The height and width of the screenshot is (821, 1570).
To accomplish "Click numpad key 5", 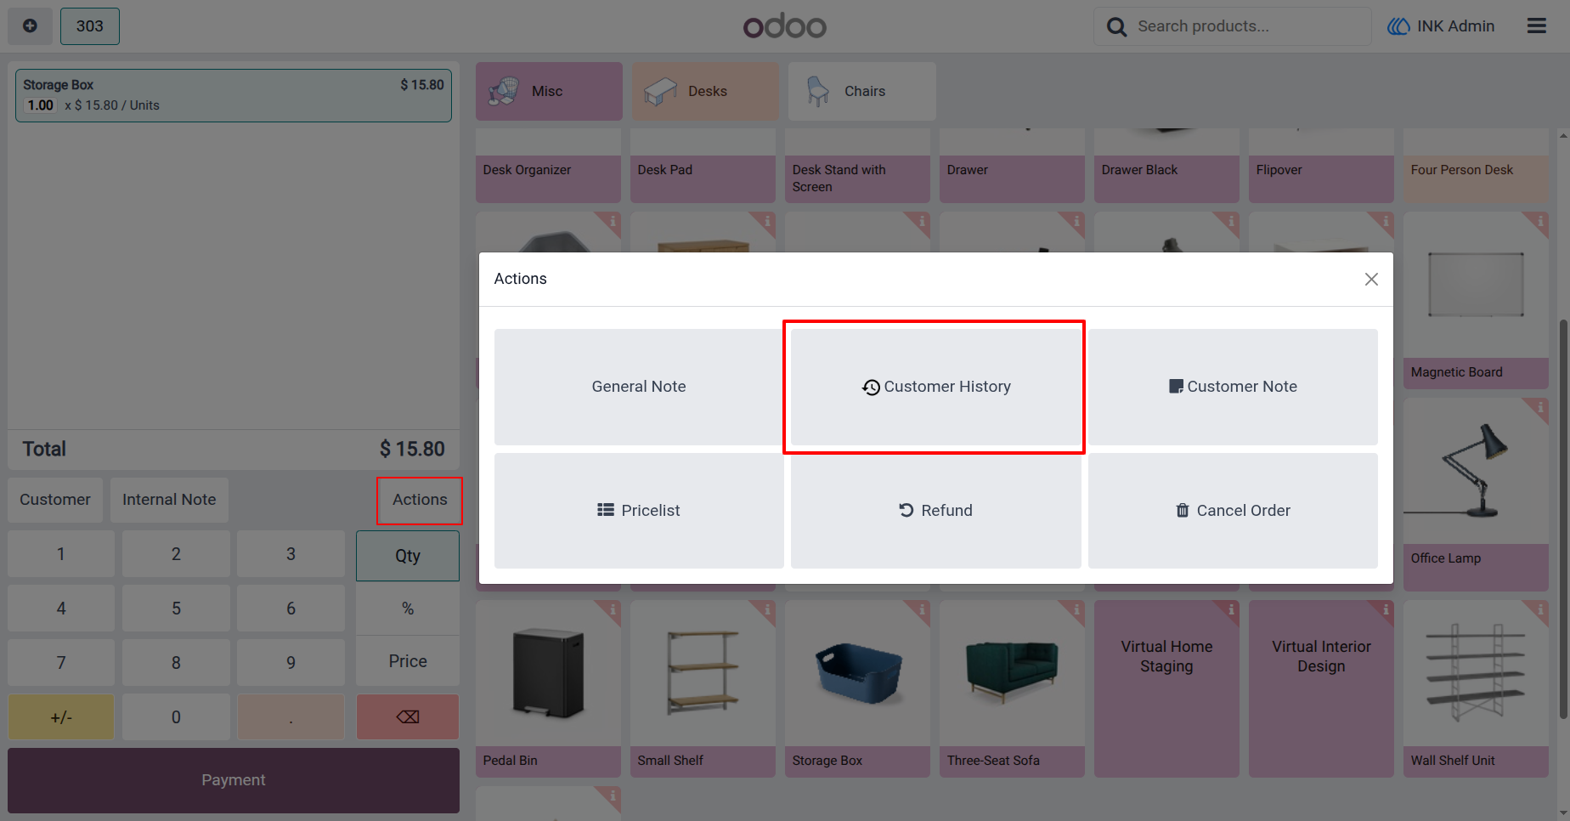I will (176, 609).
